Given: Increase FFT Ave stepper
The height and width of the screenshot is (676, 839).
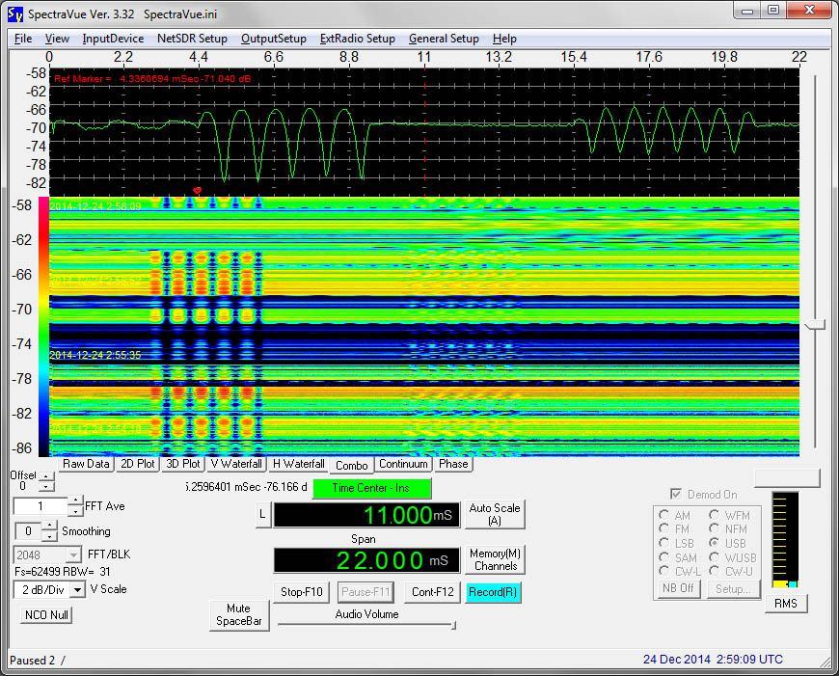Looking at the screenshot, I should pyautogui.click(x=75, y=501).
